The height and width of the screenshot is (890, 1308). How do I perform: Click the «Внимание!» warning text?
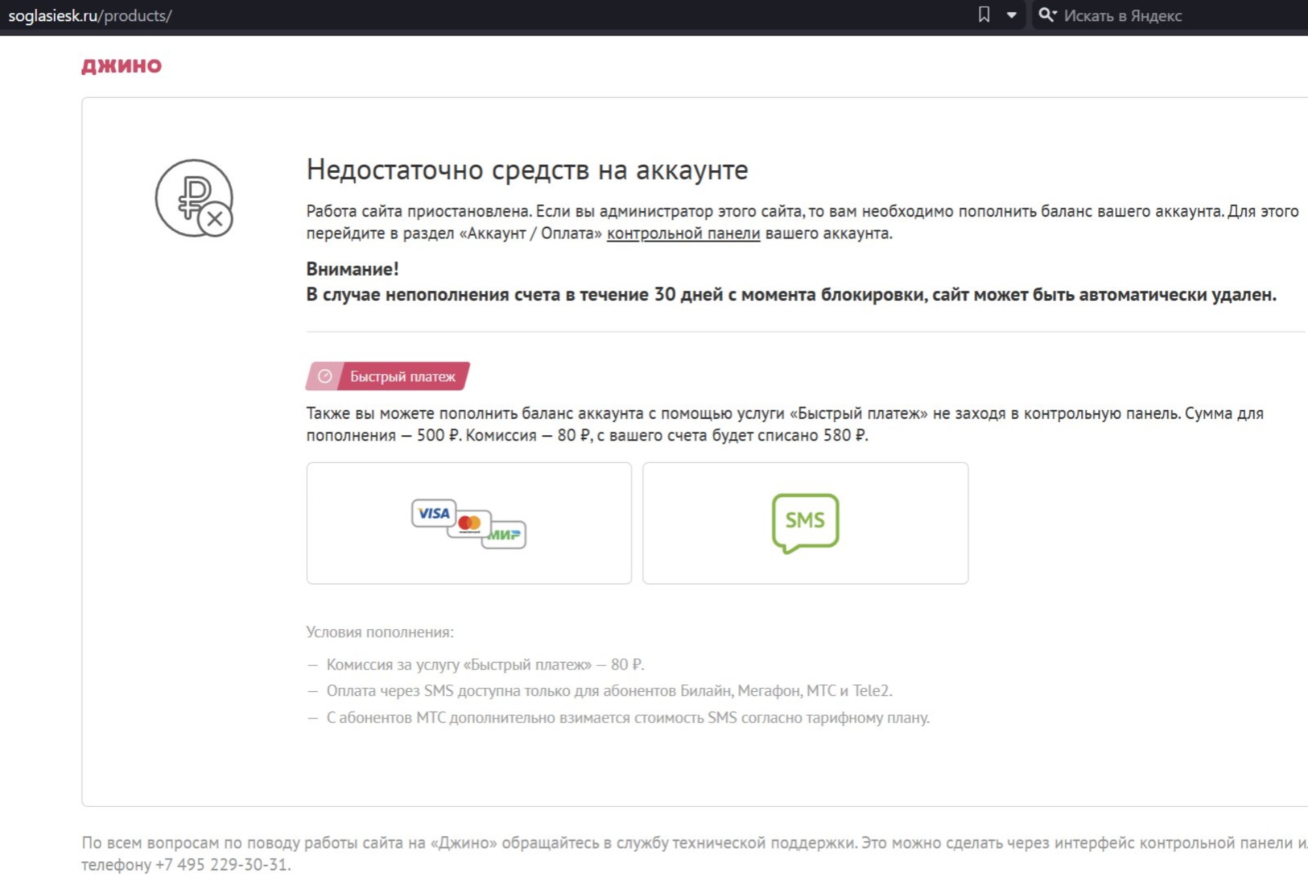352,269
